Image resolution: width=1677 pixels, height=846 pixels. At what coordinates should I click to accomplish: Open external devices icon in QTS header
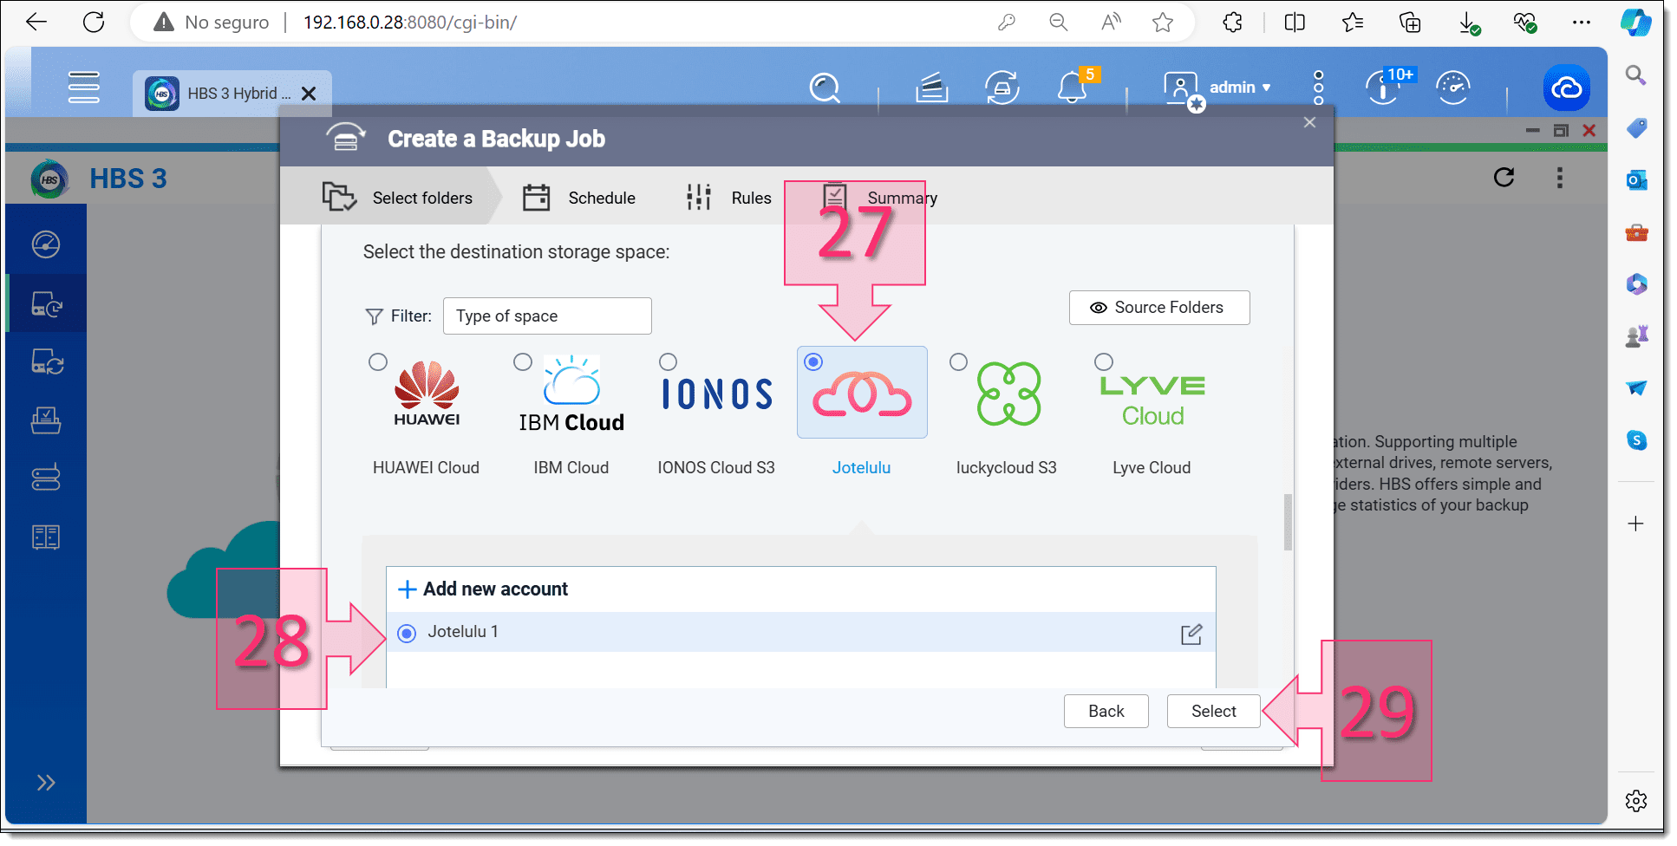click(1002, 88)
